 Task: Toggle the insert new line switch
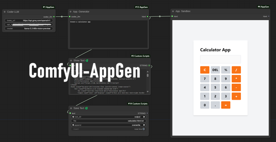pos(144,129)
